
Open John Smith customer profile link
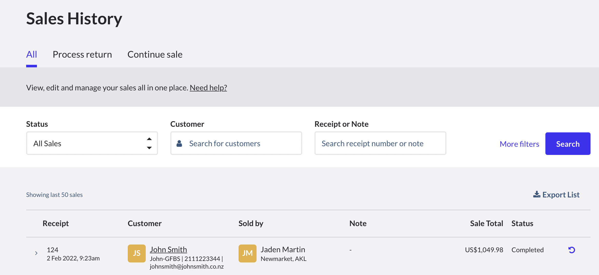coord(168,249)
